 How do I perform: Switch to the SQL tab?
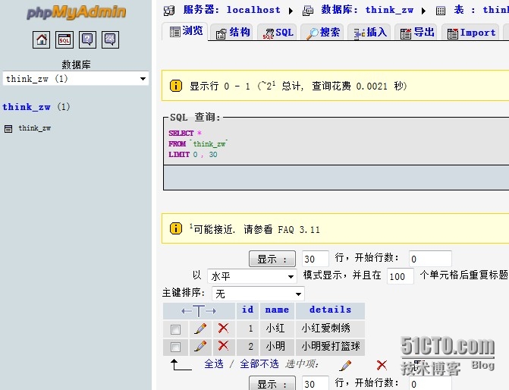click(x=278, y=33)
